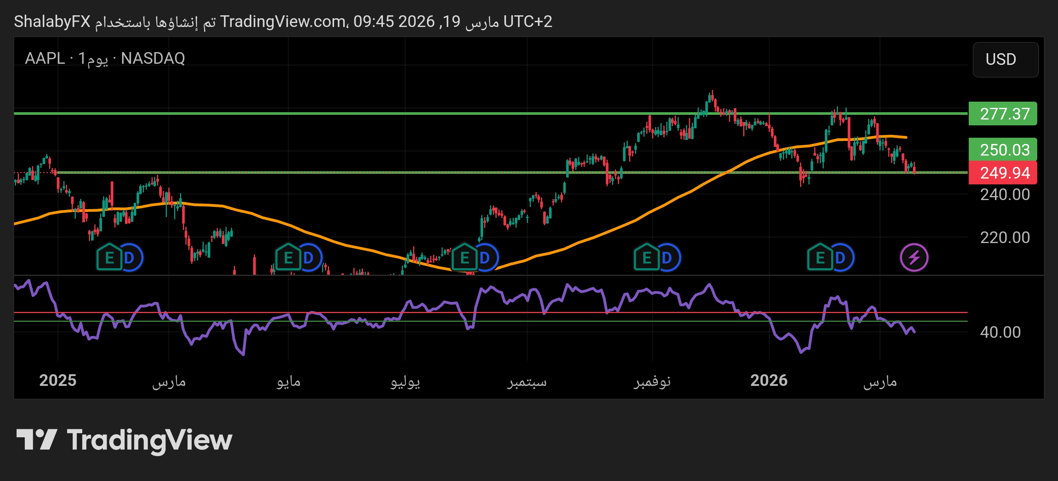Click the TradingView logo at bottom
The width and height of the screenshot is (1058, 481).
[x=124, y=440]
